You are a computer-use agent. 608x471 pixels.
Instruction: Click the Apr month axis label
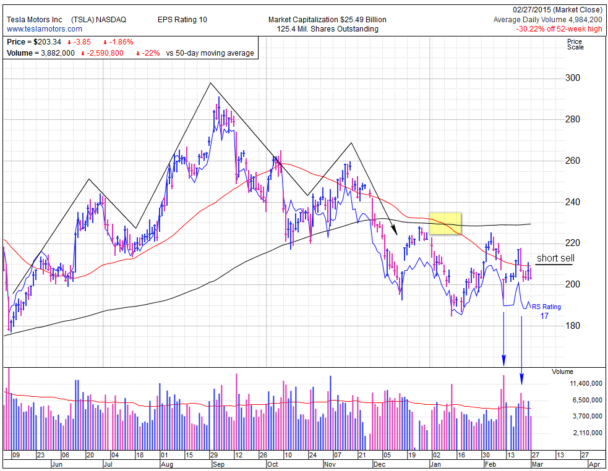[594, 464]
